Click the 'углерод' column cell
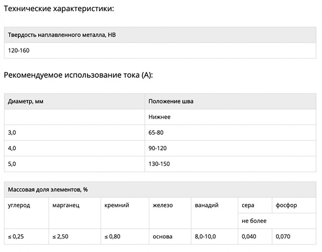This screenshot has height=252, width=322. 26,213
